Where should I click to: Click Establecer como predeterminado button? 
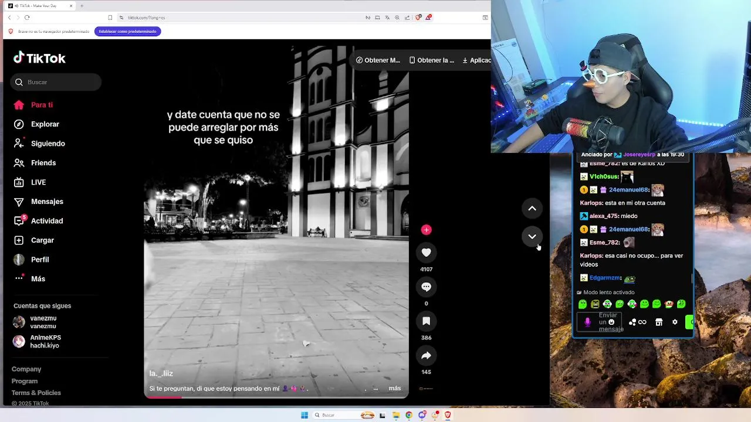127,31
